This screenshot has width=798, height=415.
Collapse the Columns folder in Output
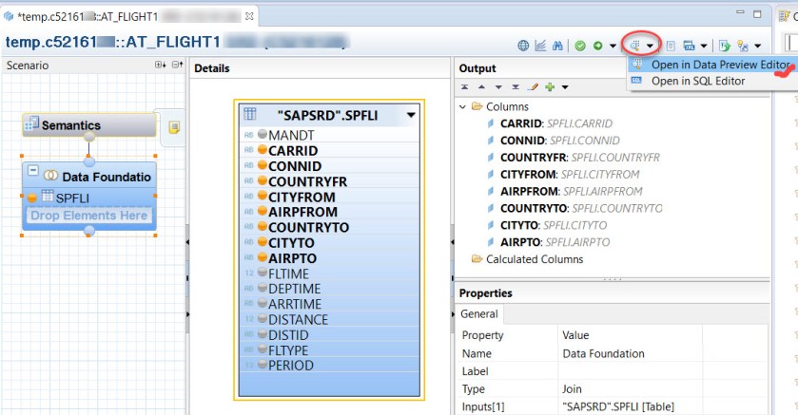(463, 107)
